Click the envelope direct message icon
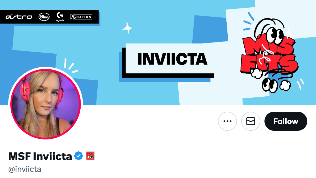Screen dimensions: 316x178 point(251,121)
